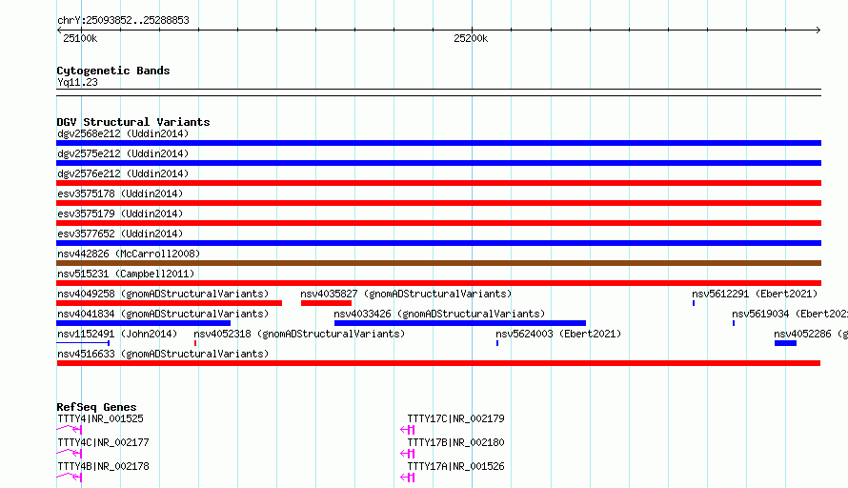
Task: Click the TTTY4B NR_002178 gene glyph
Action: [x=70, y=478]
